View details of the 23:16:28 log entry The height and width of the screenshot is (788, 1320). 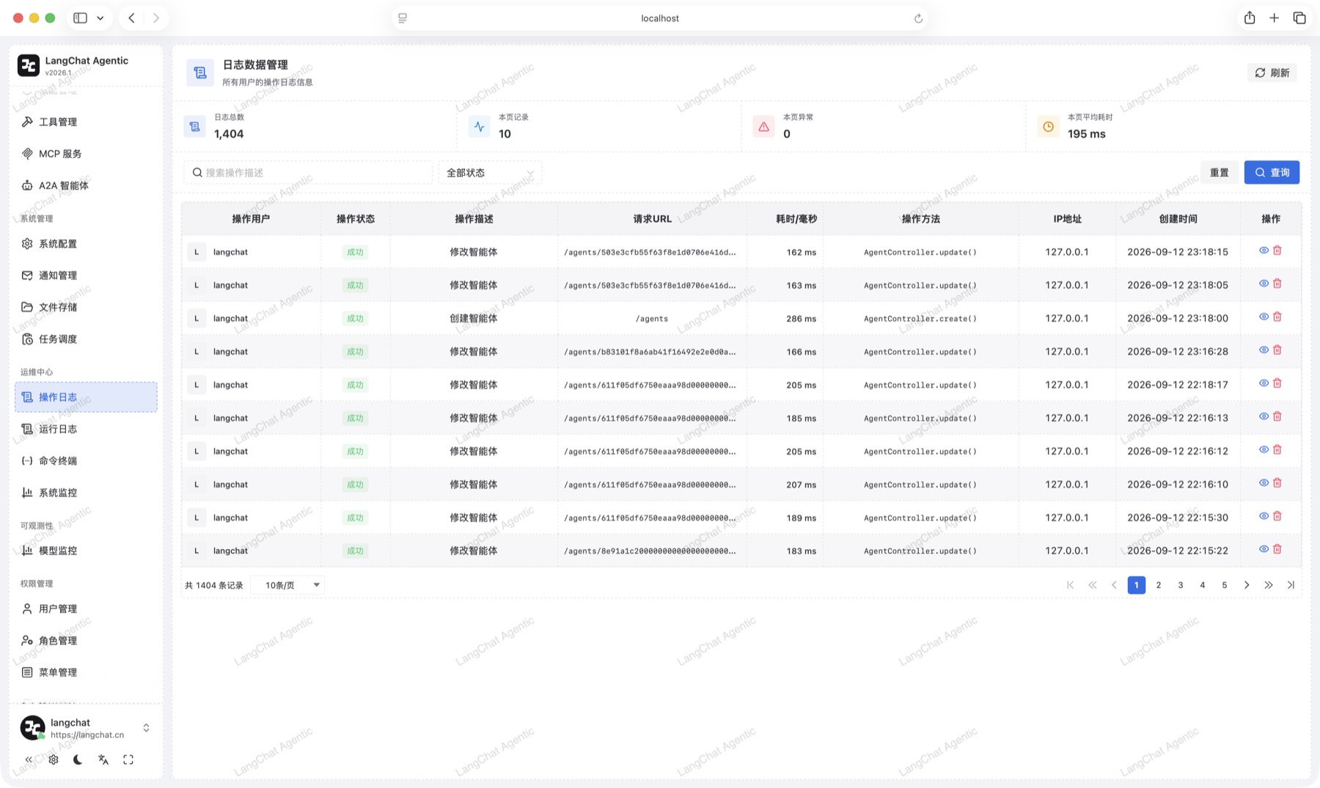tap(1264, 350)
